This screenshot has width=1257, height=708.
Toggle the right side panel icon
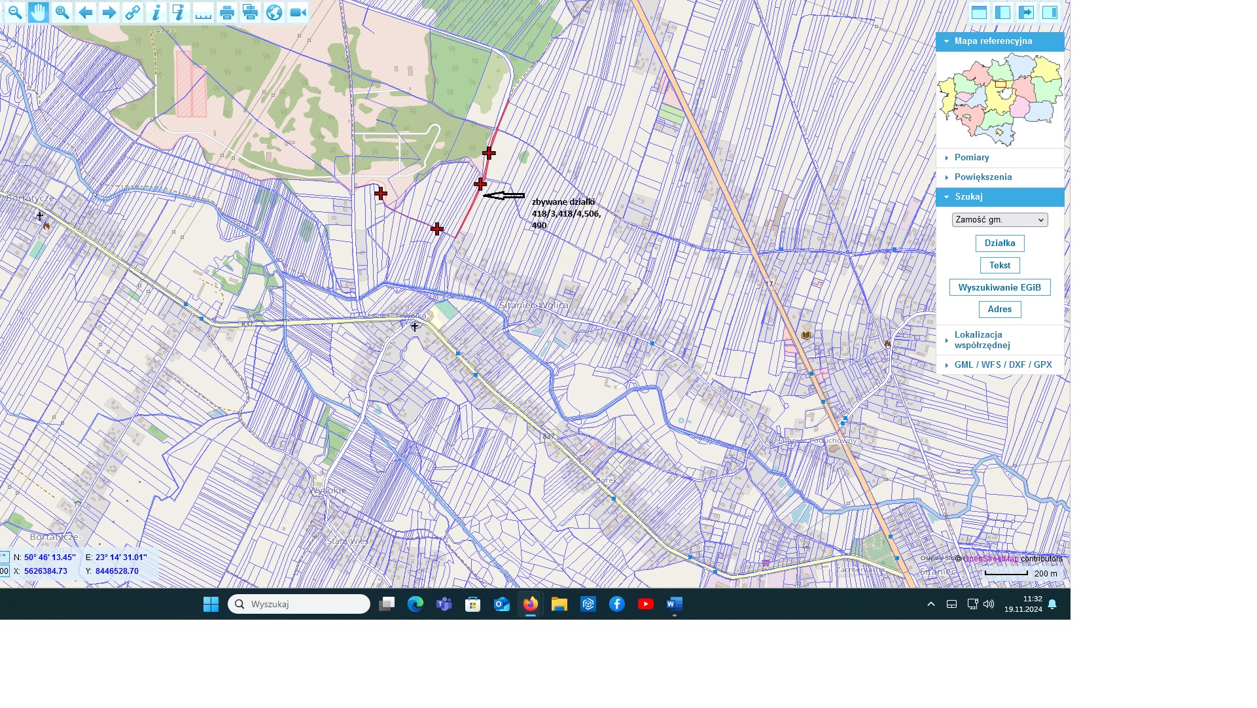1050,12
